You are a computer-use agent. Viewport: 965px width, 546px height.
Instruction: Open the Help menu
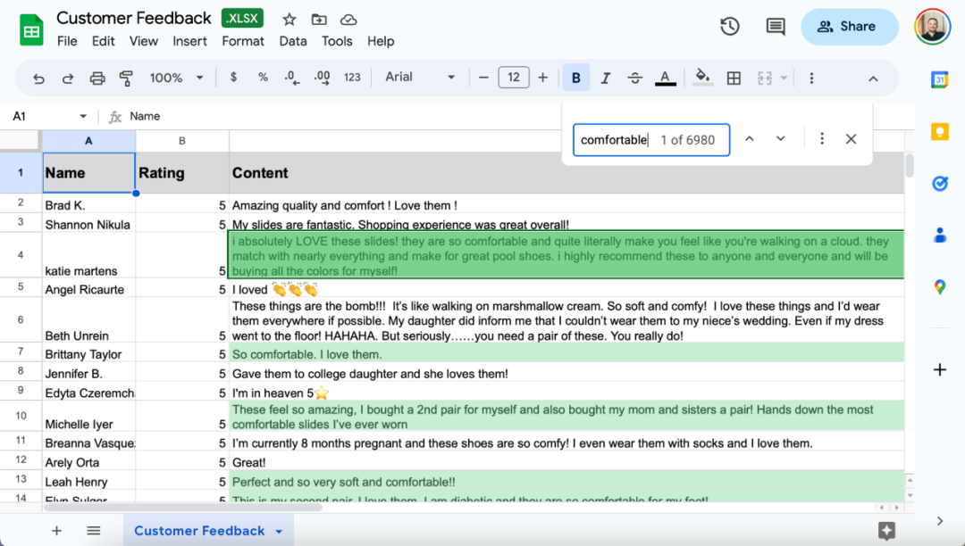tap(381, 41)
